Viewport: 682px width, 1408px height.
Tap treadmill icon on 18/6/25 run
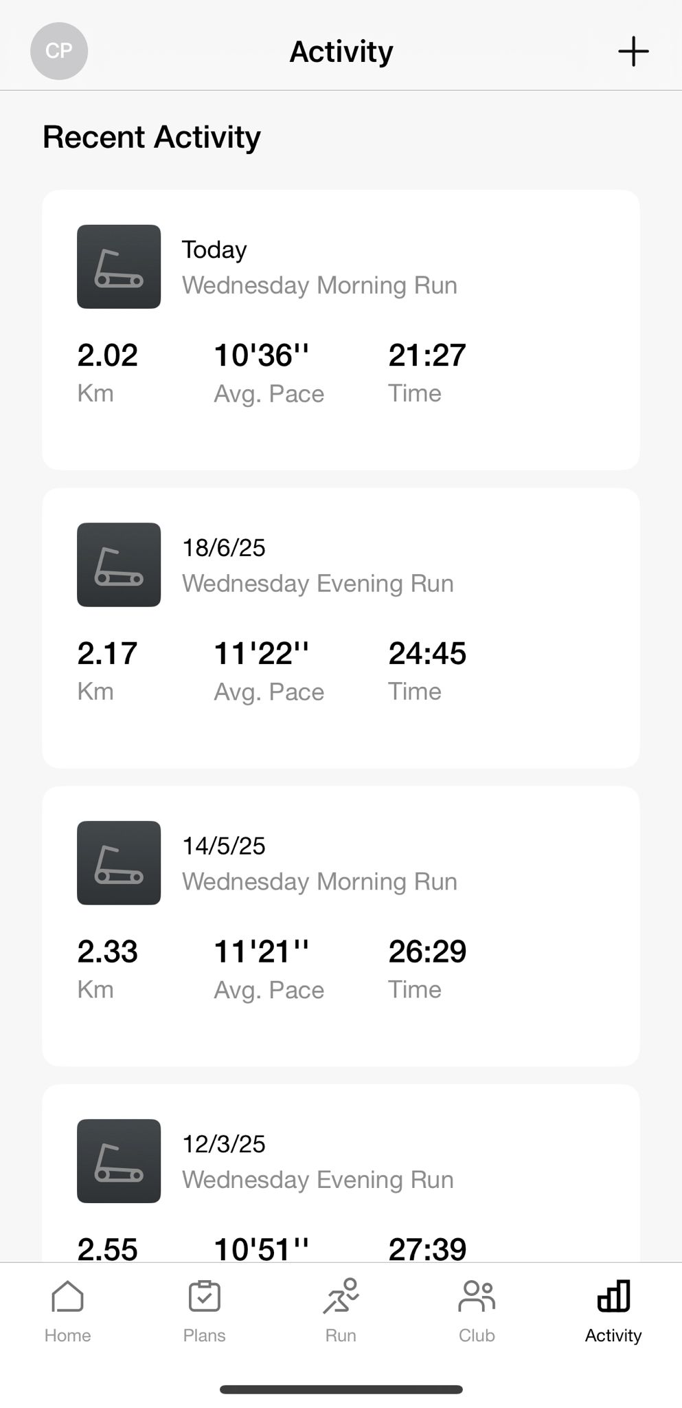[x=119, y=565]
